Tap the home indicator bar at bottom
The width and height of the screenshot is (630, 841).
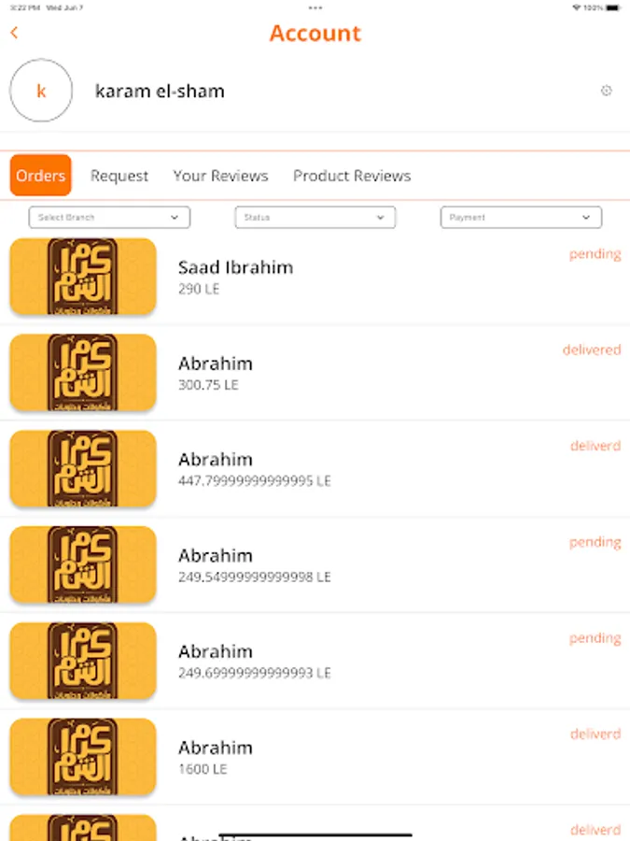[x=315, y=834]
